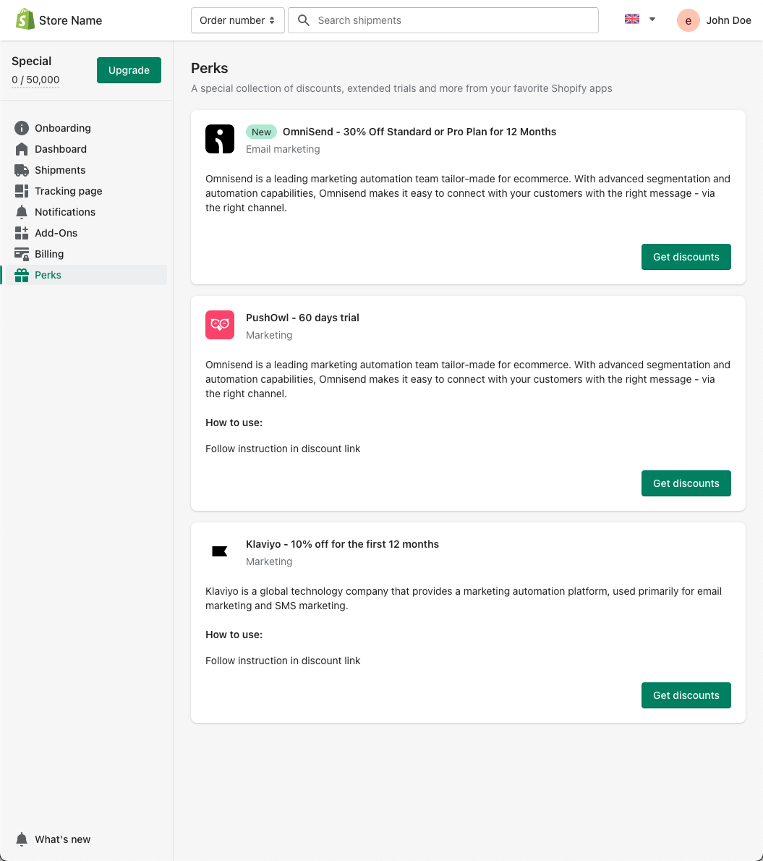Click the OmniSend app logo
Viewport: 763px width, 861px height.
[220, 139]
